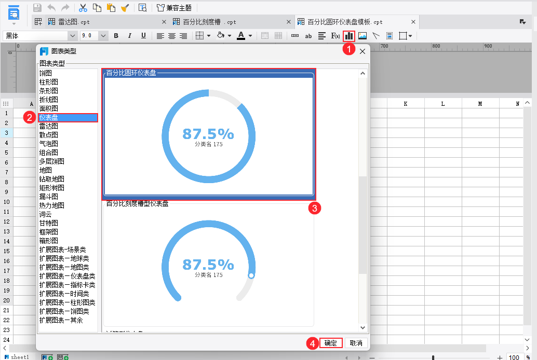Open the font size 9.0 dropdown
Viewport: 537px width, 360px height.
click(x=103, y=36)
